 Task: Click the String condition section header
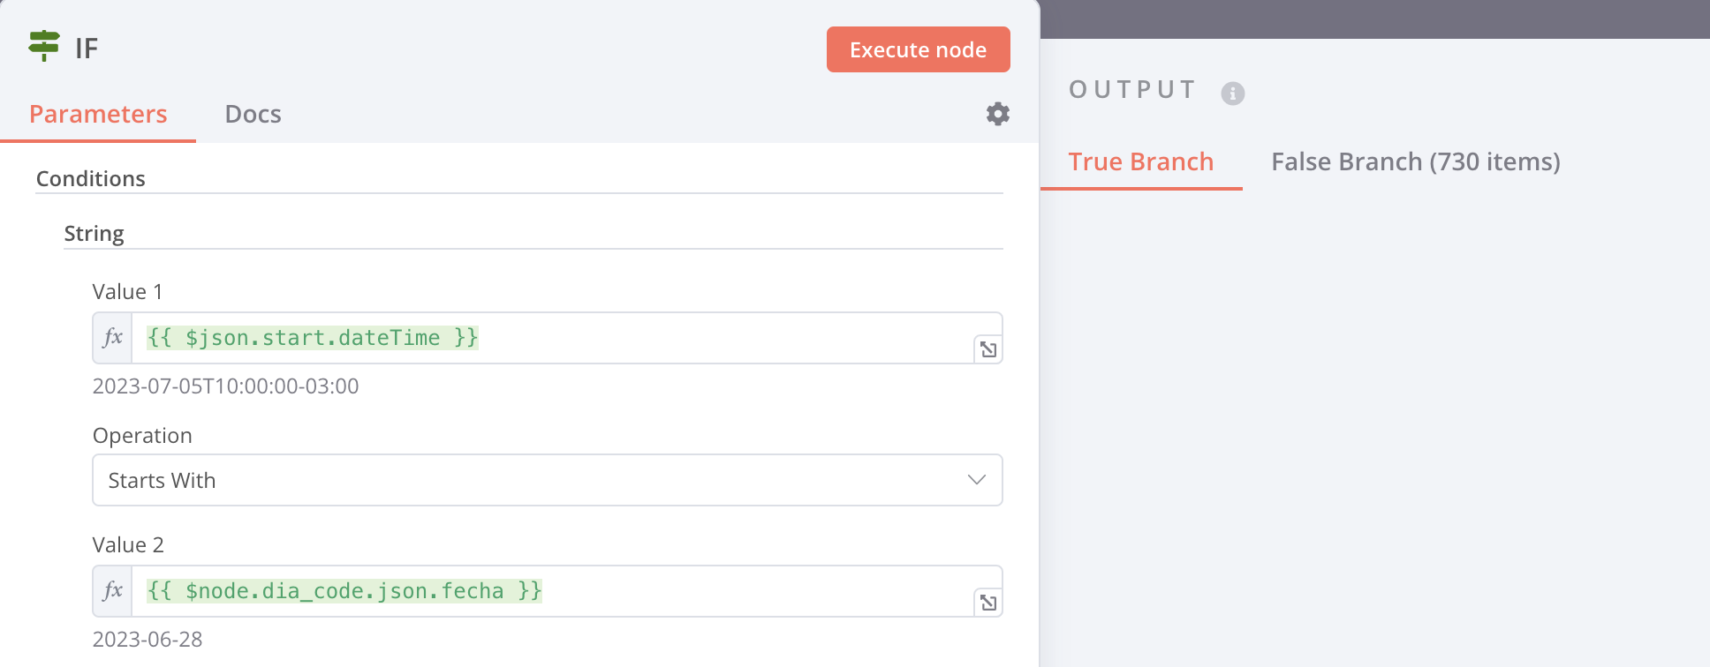pyautogui.click(x=94, y=234)
